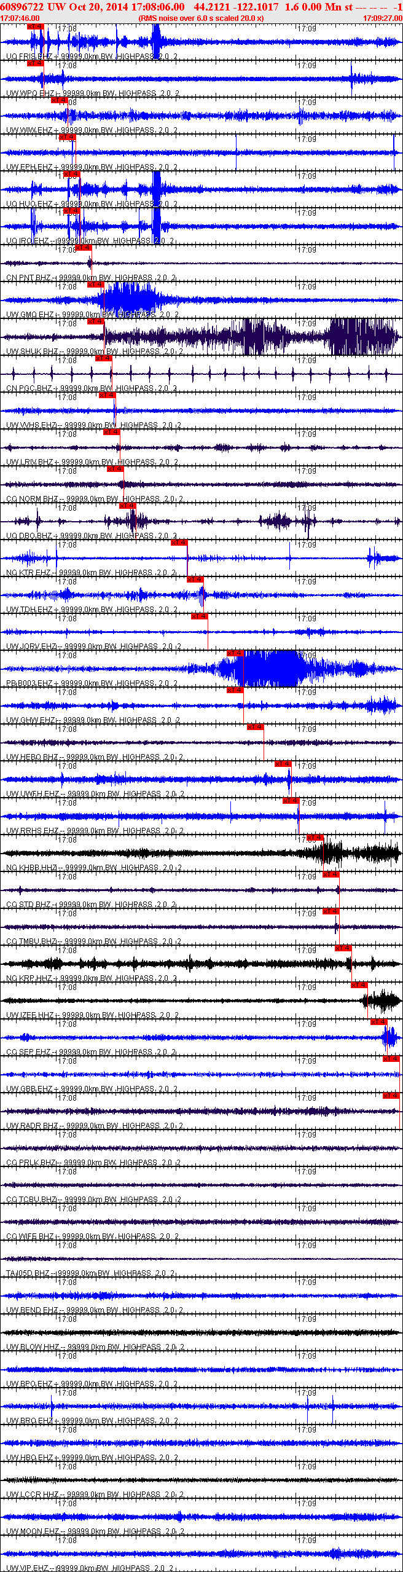The width and height of the screenshot is (403, 1572).
Task: Click the red pick marker on PB B003 trace
Action: (235, 653)
